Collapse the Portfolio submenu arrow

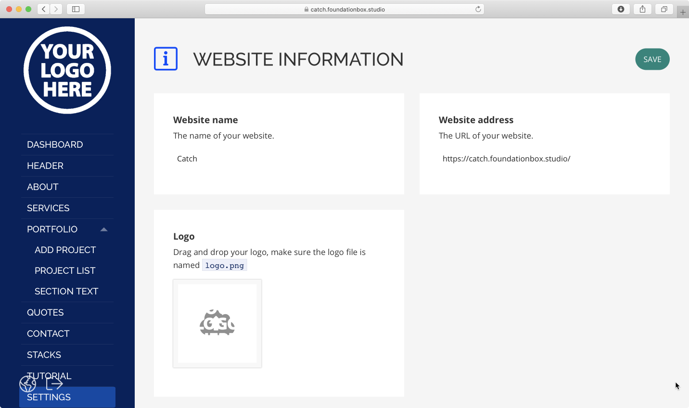pyautogui.click(x=103, y=229)
